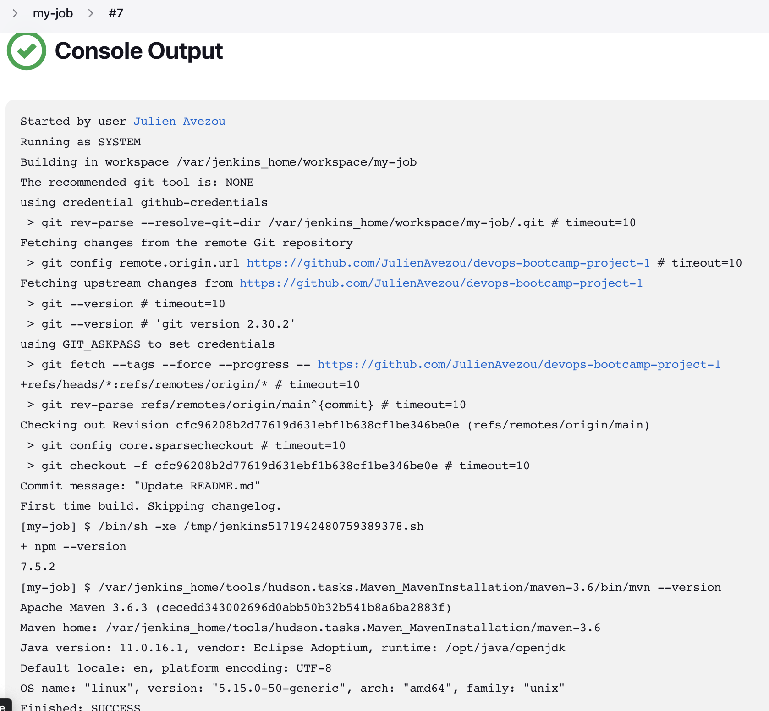
Task: Click the 'Running as SYSTEM' line
Action: 81,142
